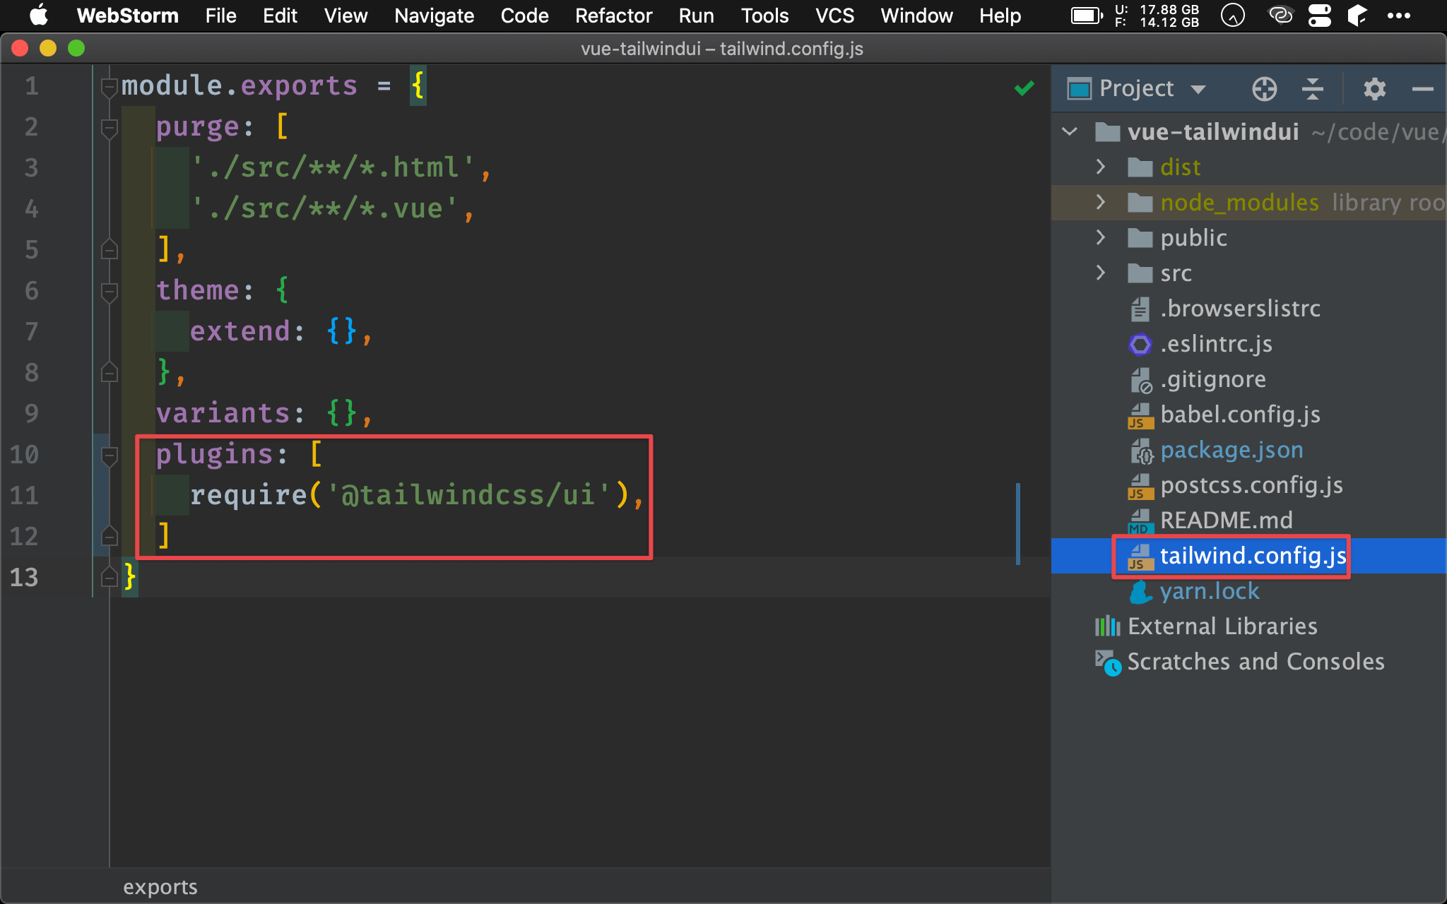Open babel.config.js in the tree
Screen dimensions: 1447x904
[x=1240, y=415]
